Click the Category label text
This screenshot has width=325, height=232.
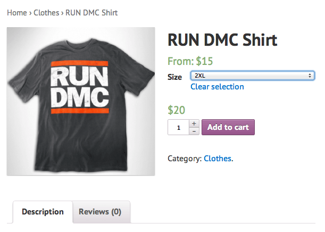[x=184, y=159]
